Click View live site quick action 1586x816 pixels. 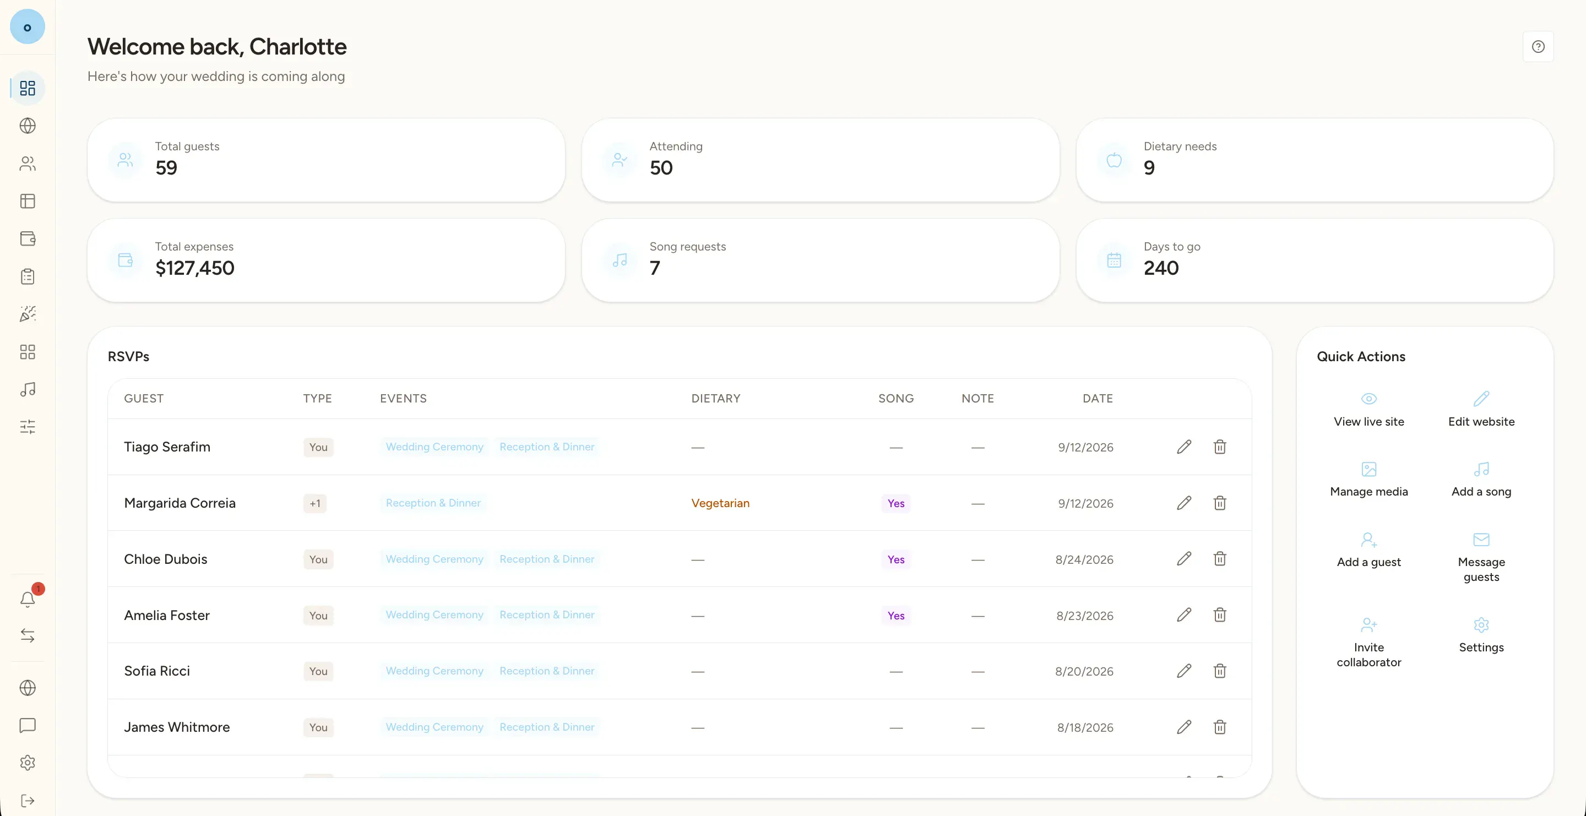[1368, 409]
